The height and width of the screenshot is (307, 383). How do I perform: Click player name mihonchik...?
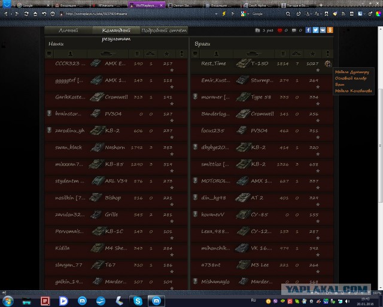[x=215, y=248]
